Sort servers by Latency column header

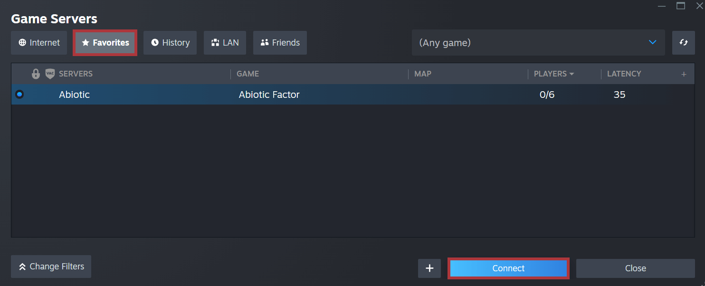(x=624, y=74)
